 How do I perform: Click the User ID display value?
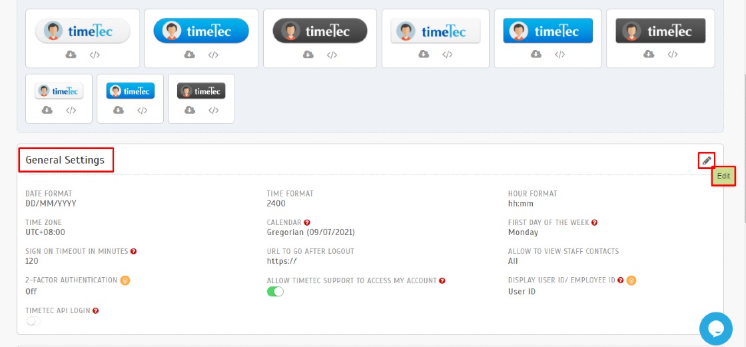tap(522, 291)
